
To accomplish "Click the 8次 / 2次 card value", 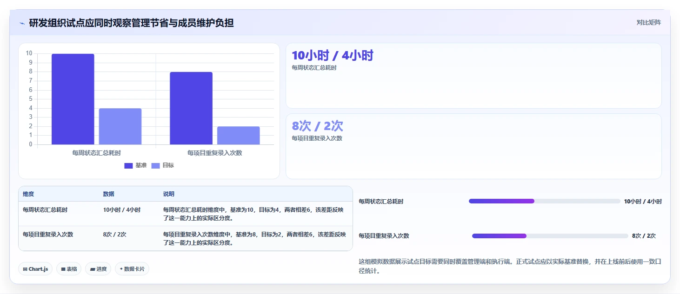I will (317, 126).
